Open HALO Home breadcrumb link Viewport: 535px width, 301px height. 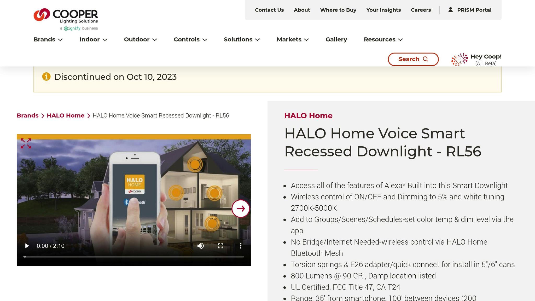click(x=66, y=115)
